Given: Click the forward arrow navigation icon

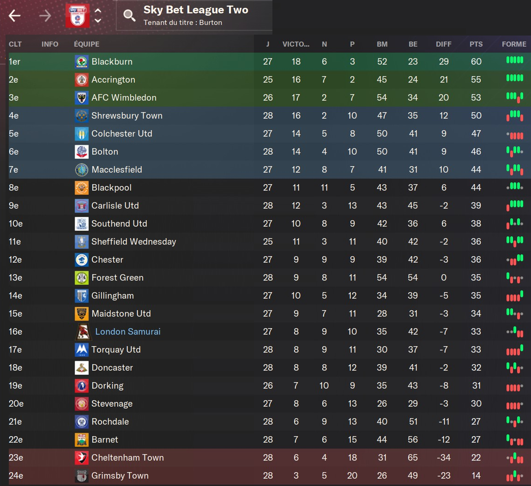Looking at the screenshot, I should point(45,16).
